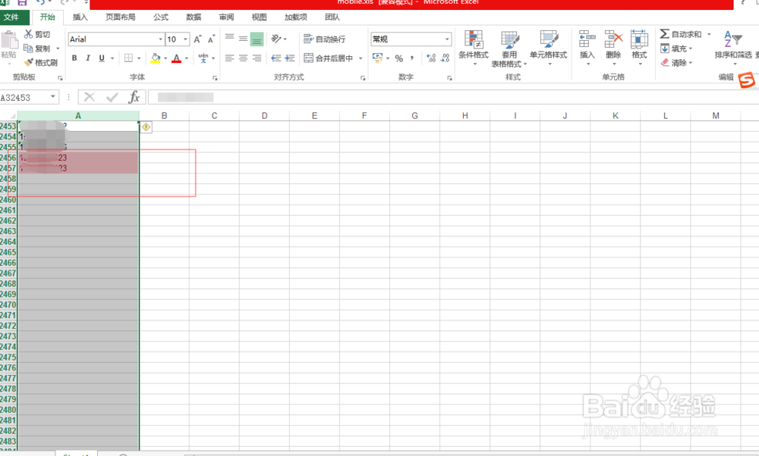Increase decimal places
The width and height of the screenshot is (759, 456).
pyautogui.click(x=431, y=58)
